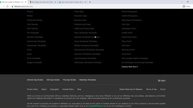Open Business Wordpress Templates link
Image resolution: width=193 pixels, height=108 pixels.
coord(87,37)
